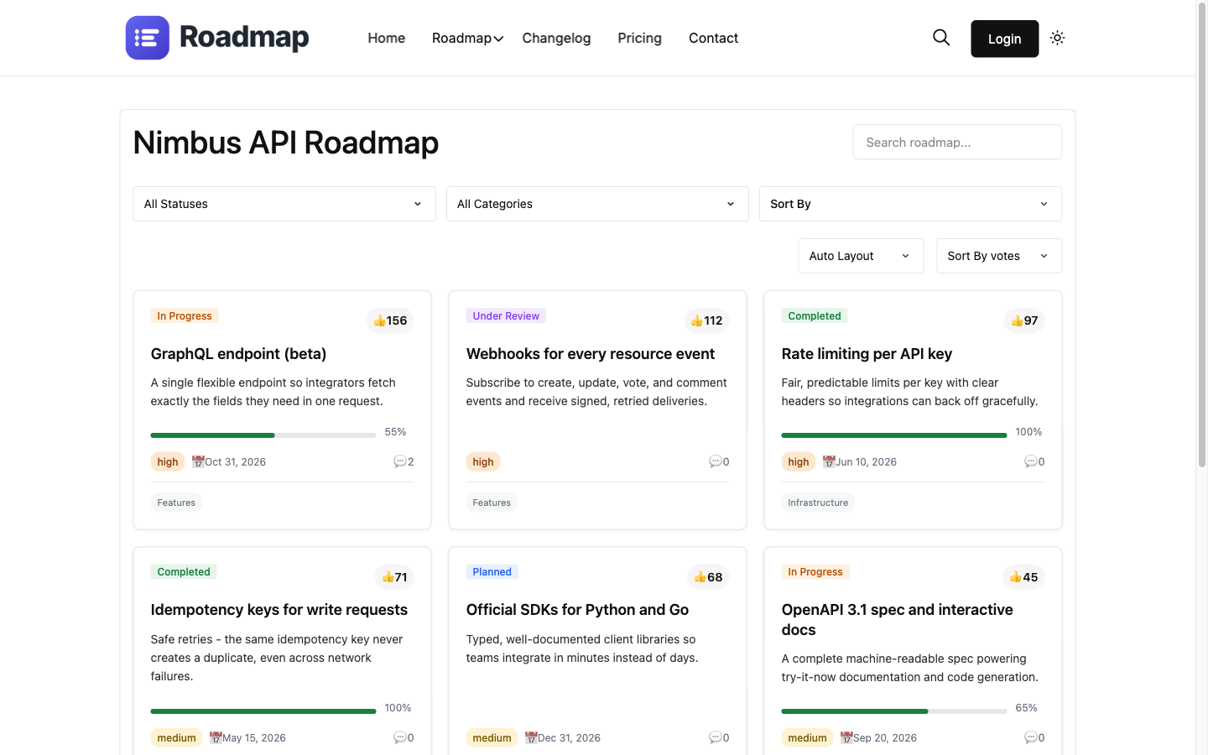Open the All Statuses dropdown
This screenshot has height=755, width=1208.
pyautogui.click(x=284, y=204)
